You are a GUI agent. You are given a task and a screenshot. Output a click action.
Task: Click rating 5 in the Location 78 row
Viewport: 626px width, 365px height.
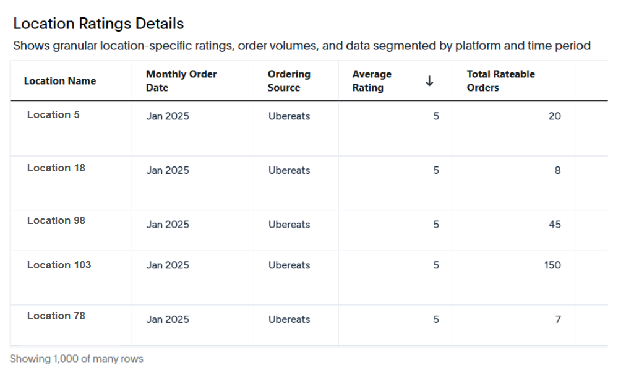[x=436, y=319]
